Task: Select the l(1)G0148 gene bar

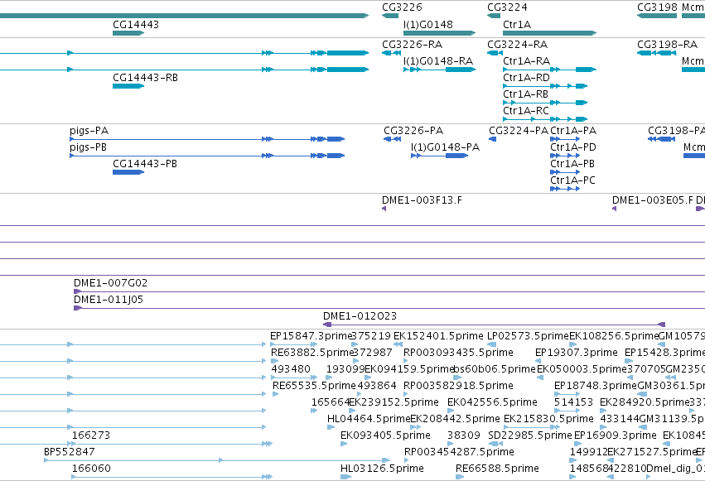Action: pos(439,33)
